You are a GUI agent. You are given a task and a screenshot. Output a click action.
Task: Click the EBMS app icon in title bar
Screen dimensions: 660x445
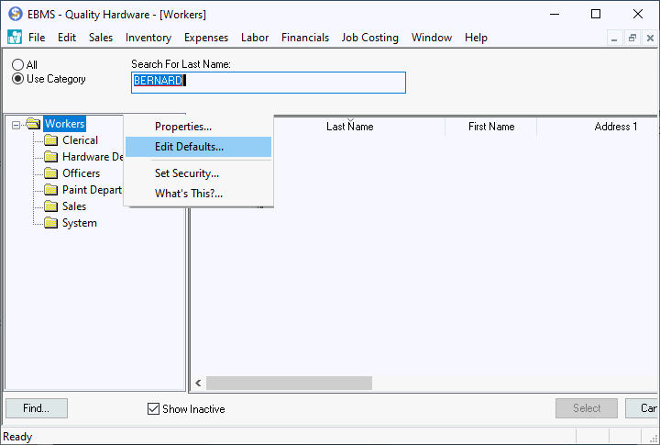tap(15, 14)
